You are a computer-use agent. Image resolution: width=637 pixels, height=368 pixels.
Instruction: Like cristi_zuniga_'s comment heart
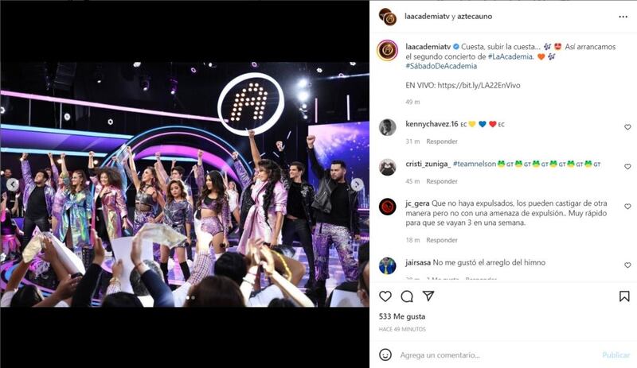coord(627,167)
